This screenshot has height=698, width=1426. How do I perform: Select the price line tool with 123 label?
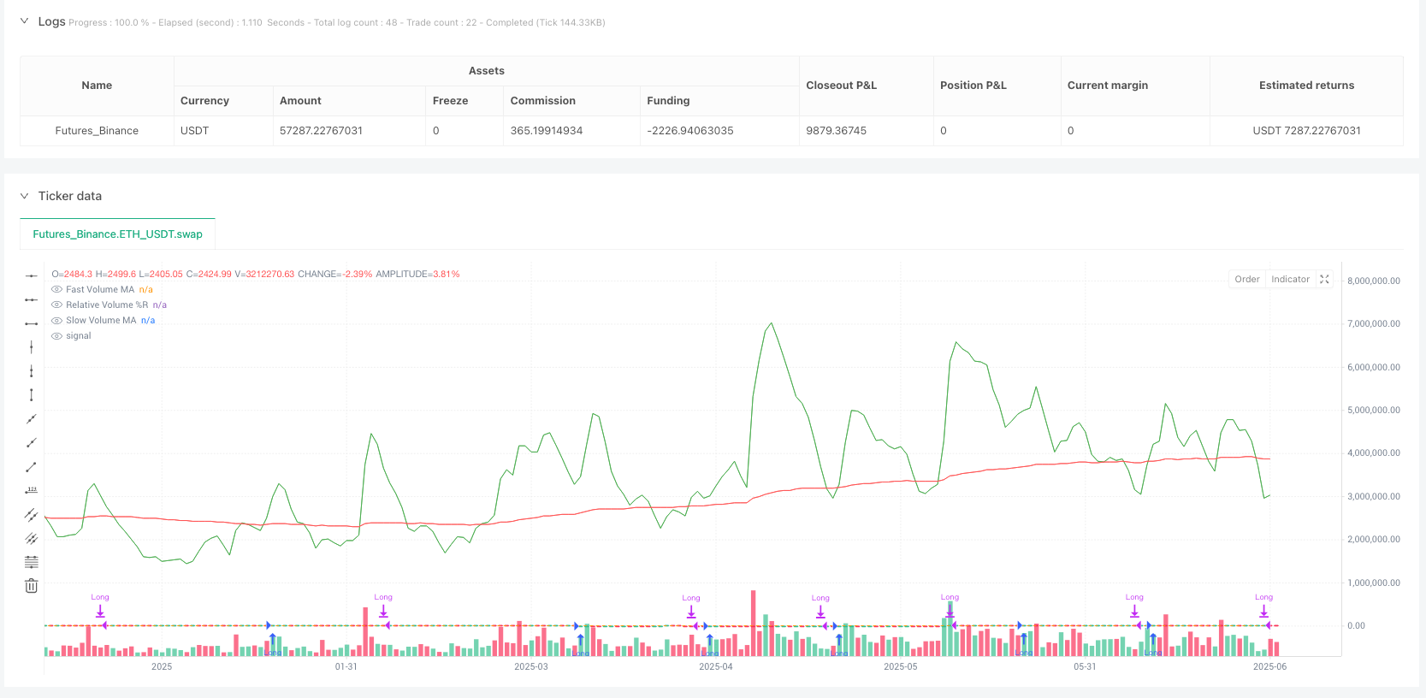[x=32, y=490]
